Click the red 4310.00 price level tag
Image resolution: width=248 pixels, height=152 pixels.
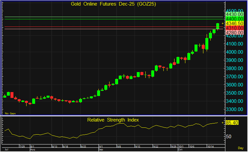click(233, 28)
